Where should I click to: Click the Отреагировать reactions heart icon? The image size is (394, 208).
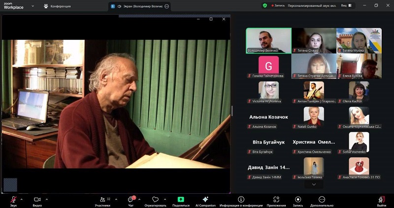tap(156, 200)
